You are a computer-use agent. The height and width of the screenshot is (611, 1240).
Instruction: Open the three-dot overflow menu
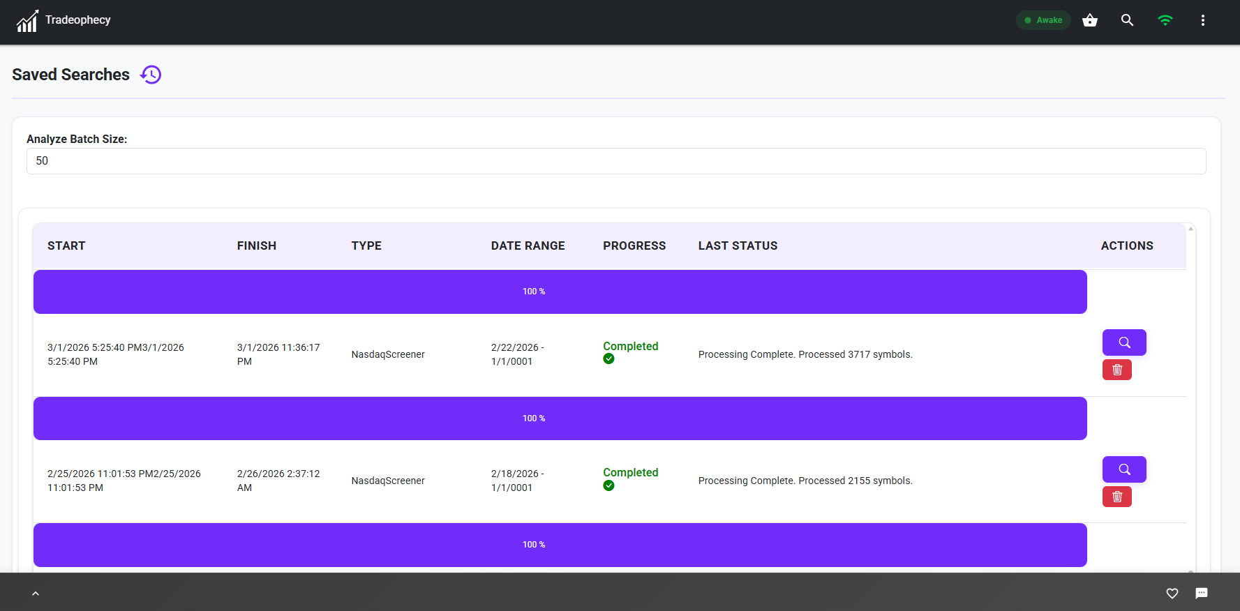pyautogui.click(x=1202, y=20)
